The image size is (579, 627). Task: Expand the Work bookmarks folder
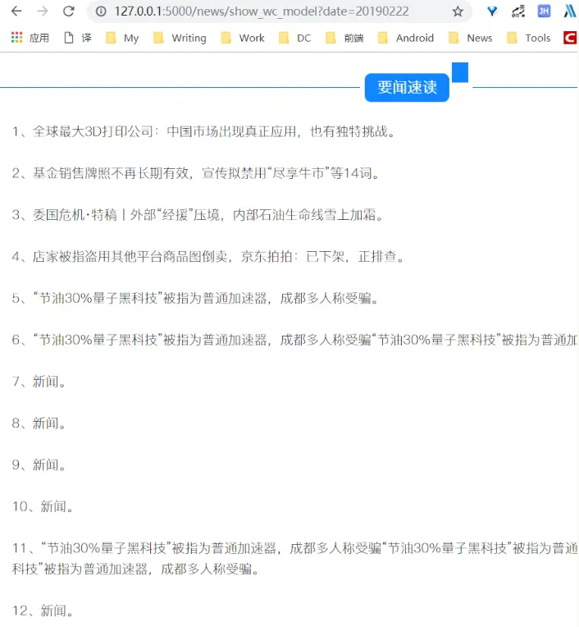[x=243, y=38]
